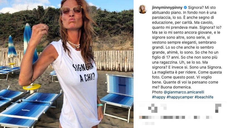Click the blurred likes count line
Screen dimensions: 229x128
point(176,117)
